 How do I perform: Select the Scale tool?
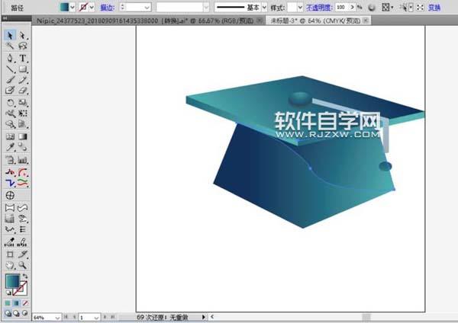[22, 103]
